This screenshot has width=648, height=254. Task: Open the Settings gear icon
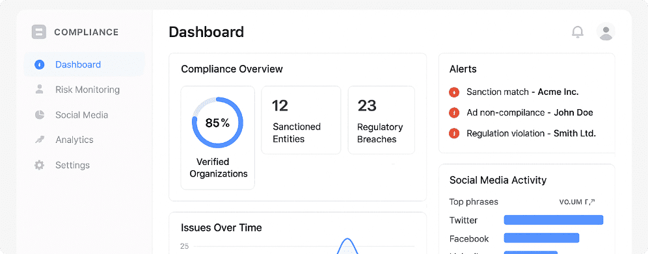39,165
